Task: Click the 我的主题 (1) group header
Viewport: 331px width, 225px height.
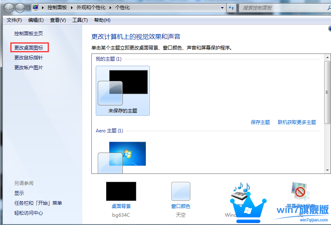Action: (x=108, y=59)
